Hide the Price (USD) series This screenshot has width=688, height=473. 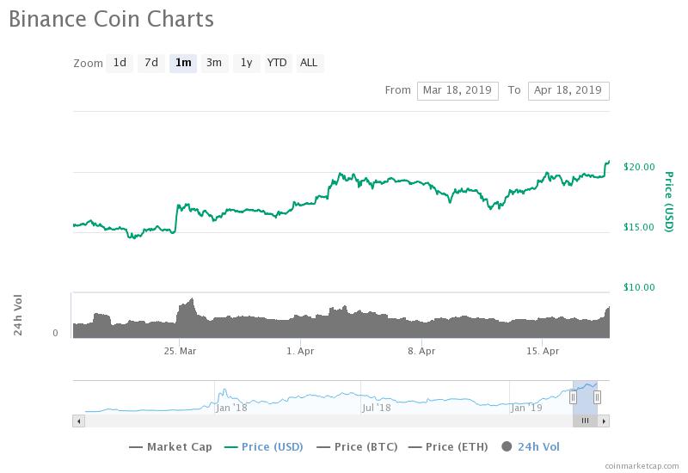pos(264,446)
